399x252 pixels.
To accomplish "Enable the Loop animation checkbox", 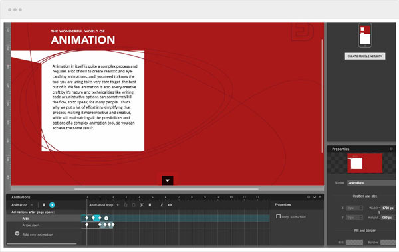I will click(x=278, y=216).
